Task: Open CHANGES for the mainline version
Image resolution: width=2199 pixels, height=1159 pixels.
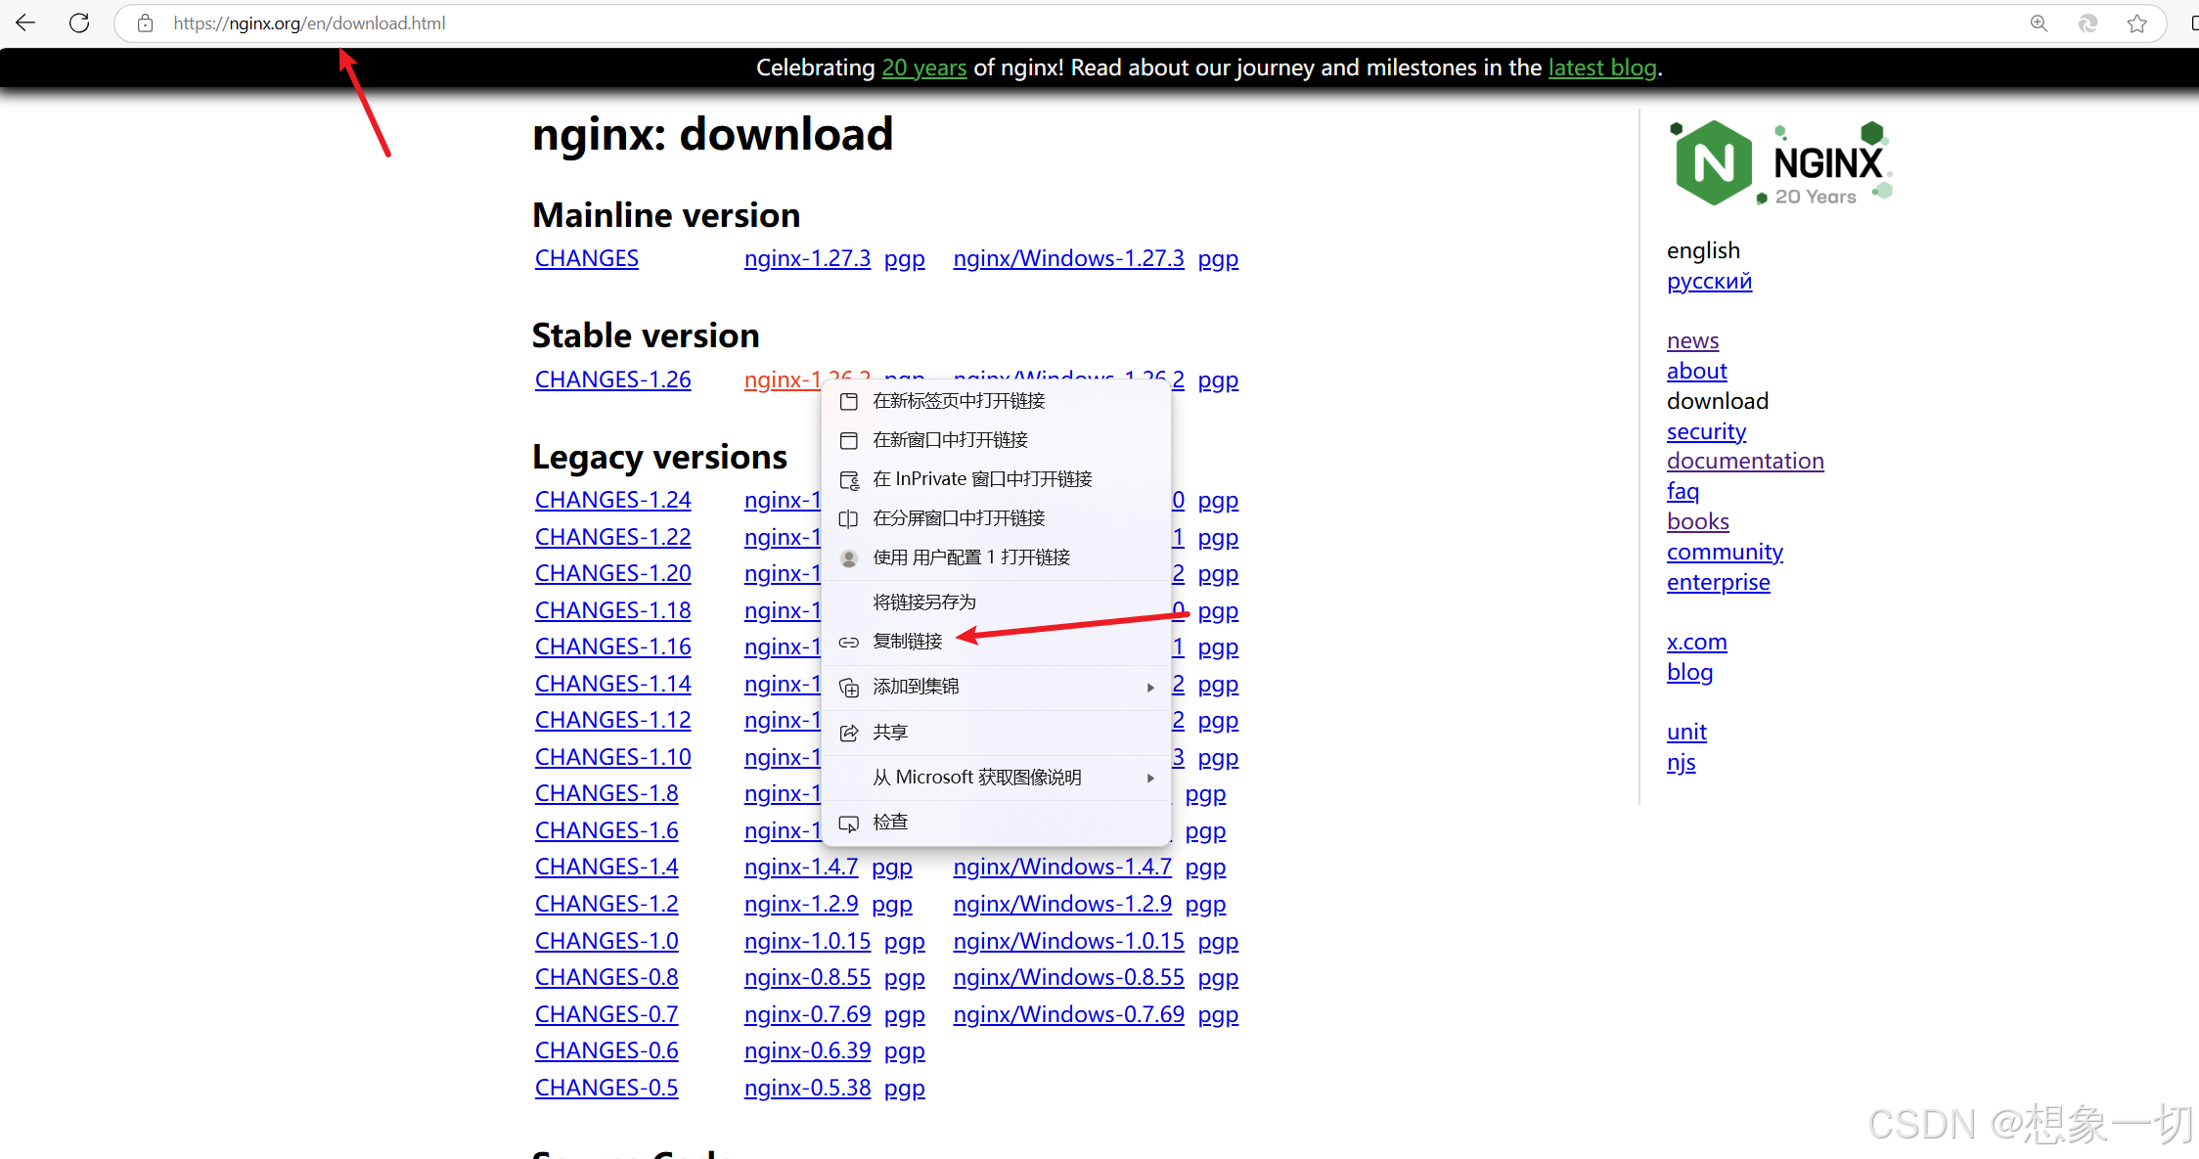Action: point(586,257)
